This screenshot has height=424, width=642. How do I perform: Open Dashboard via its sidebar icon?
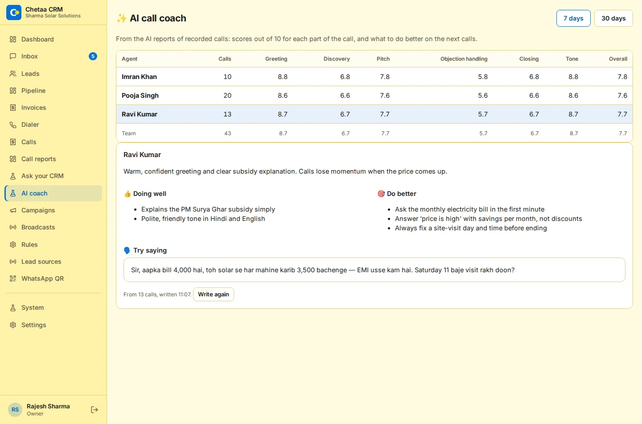[x=13, y=39]
